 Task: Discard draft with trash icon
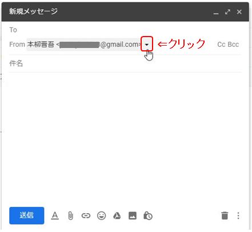(x=225, y=215)
